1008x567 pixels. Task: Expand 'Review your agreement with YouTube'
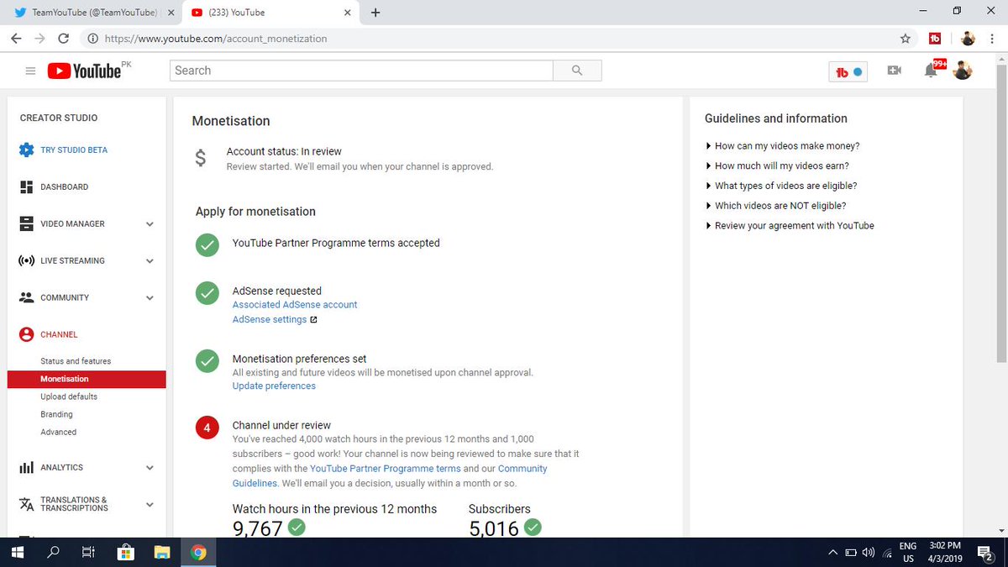[x=790, y=226]
